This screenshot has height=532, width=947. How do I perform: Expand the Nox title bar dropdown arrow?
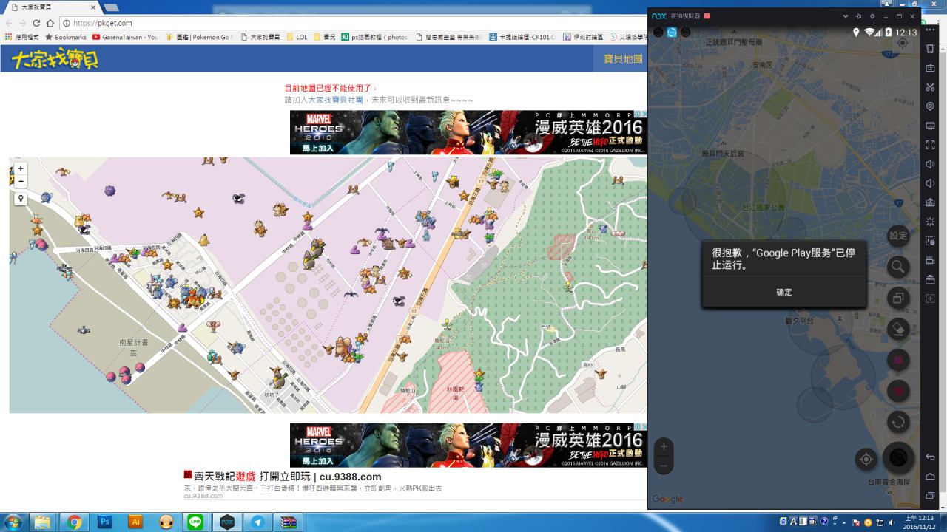tap(845, 16)
